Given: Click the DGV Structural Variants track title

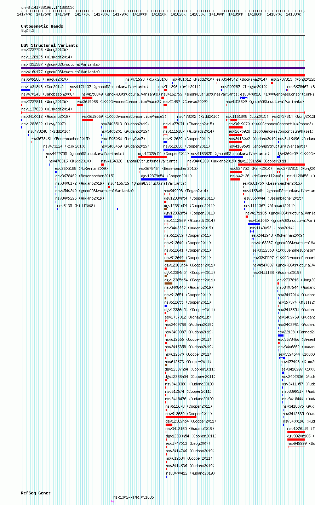Looking at the screenshot, I should [49, 45].
